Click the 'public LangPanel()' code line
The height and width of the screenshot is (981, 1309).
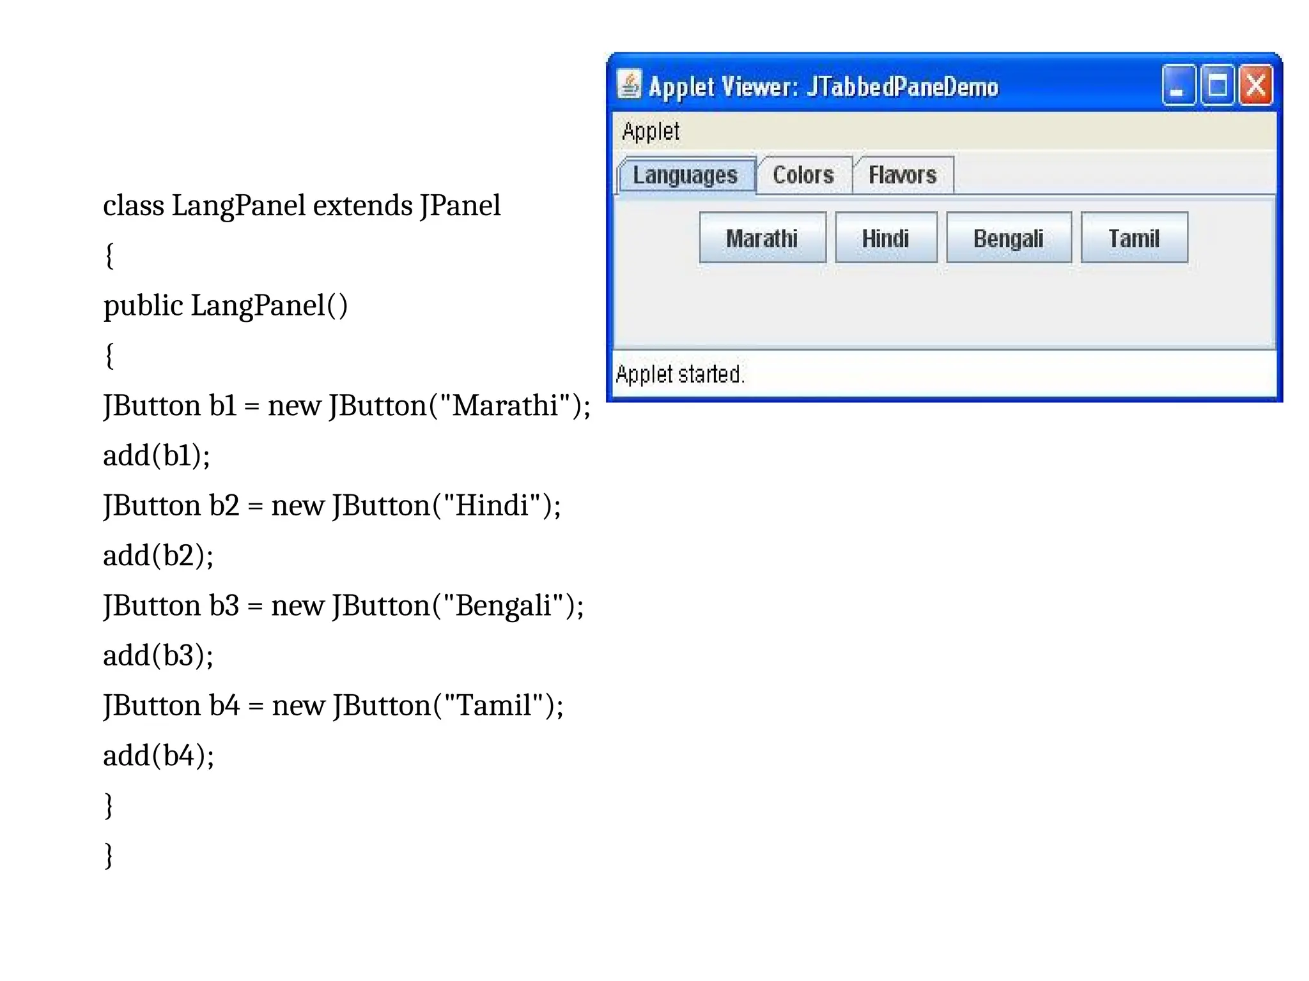(x=226, y=306)
